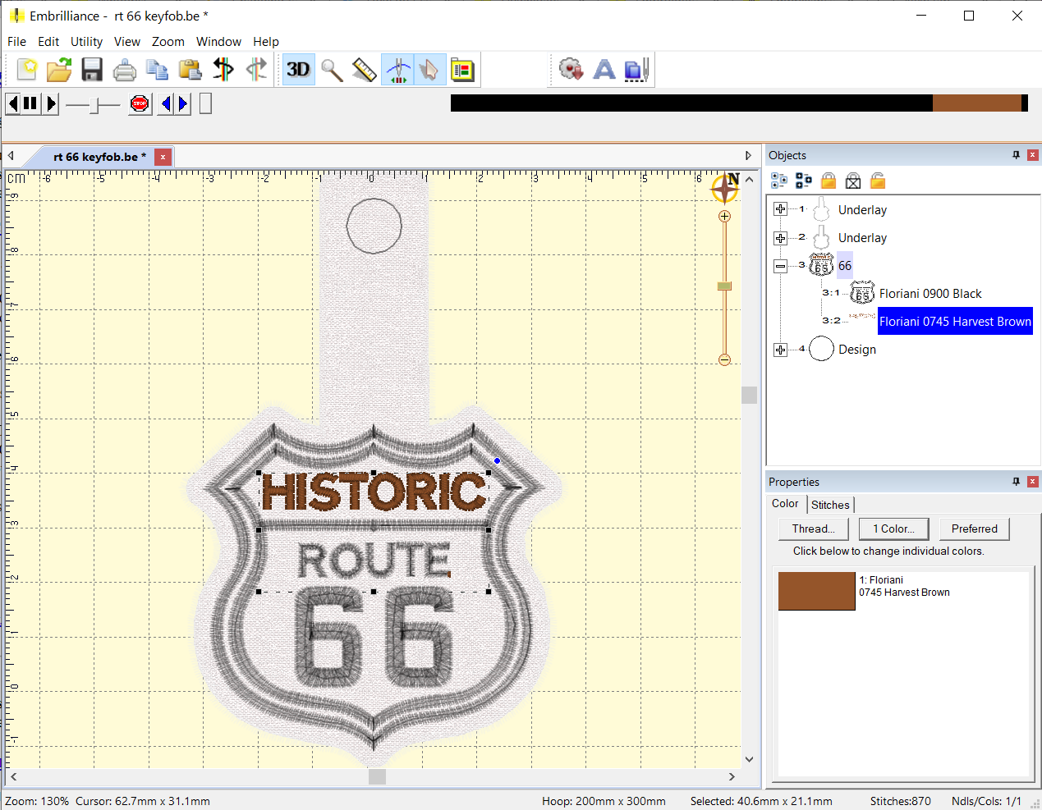Click the Harvest Brown color swatch

816,591
